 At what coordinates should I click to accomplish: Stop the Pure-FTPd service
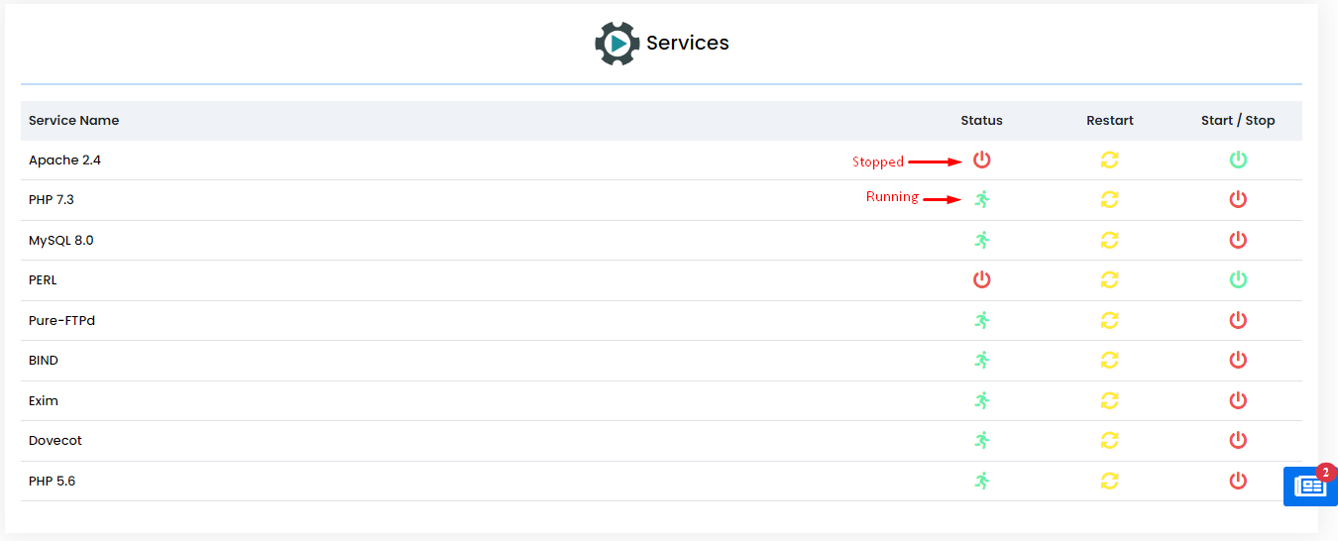point(1238,320)
